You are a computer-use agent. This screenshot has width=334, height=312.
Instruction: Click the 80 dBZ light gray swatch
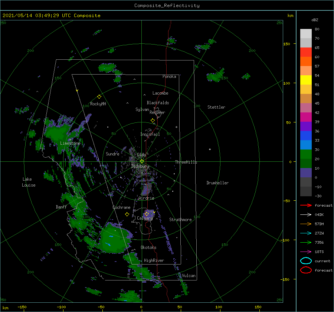[x=306, y=34]
